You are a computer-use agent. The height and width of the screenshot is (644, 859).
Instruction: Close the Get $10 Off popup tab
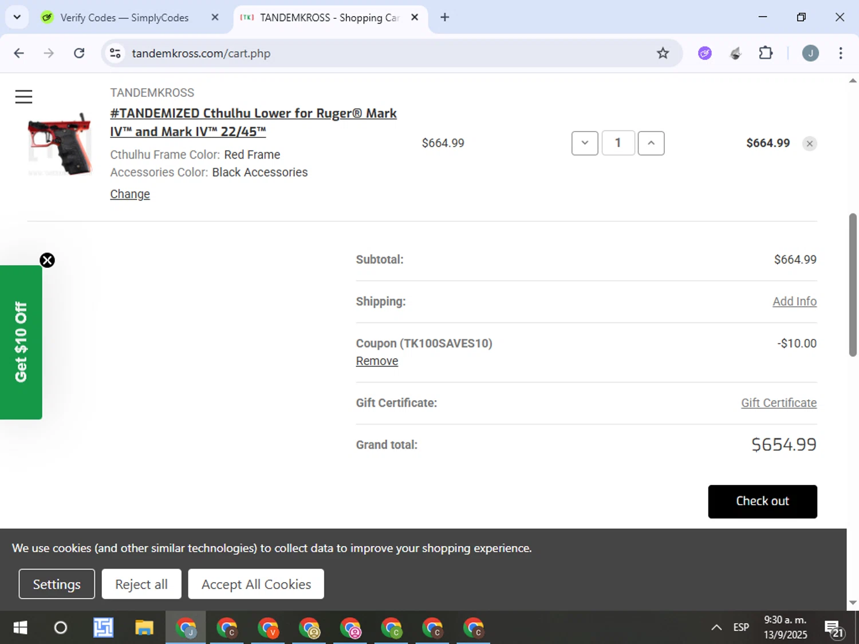[47, 260]
